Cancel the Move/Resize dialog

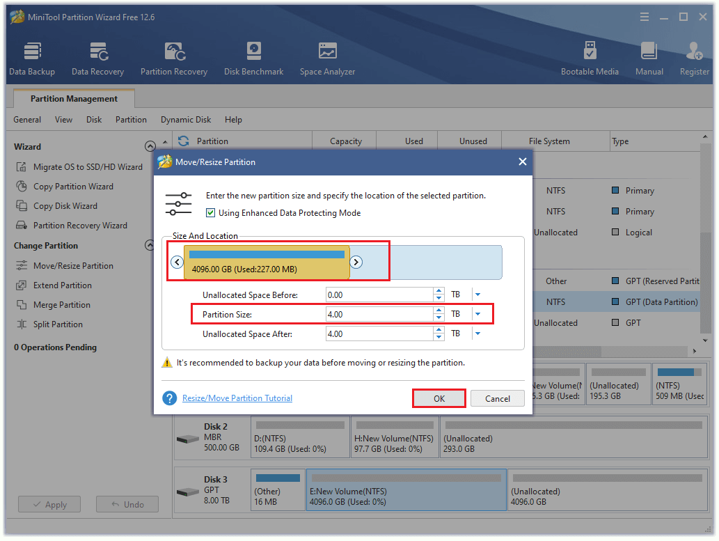pyautogui.click(x=498, y=398)
